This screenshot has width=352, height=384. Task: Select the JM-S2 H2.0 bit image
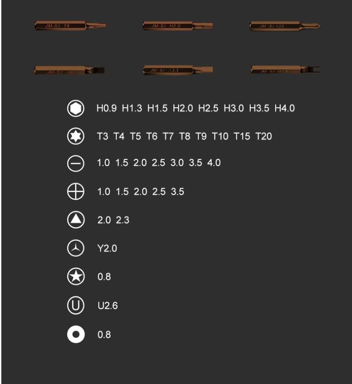pos(178,26)
